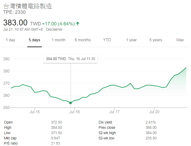Image resolution: width=191 pixels, height=146 pixels.
Task: Click the 52-wk low value 235.50
Action: point(151,138)
